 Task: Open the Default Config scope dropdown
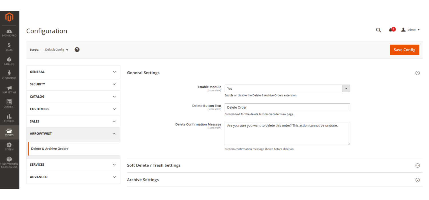click(57, 50)
